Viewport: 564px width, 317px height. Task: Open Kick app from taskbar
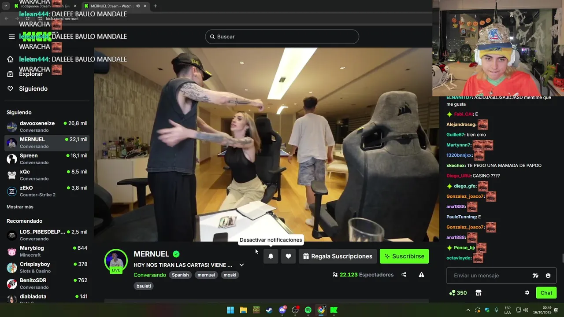coord(334,310)
